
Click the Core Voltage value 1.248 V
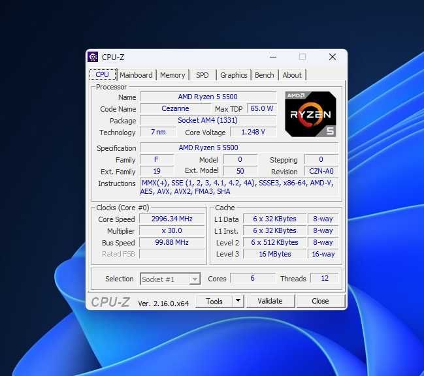tap(253, 132)
